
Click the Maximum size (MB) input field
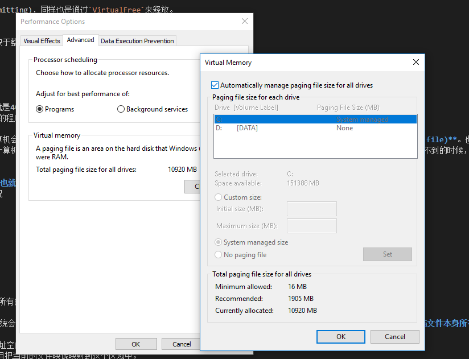[x=312, y=226]
